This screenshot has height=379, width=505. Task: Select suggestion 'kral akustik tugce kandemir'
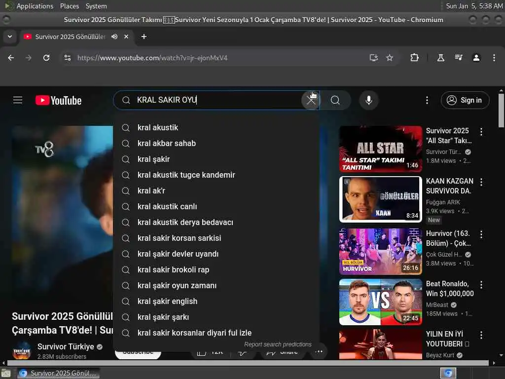pos(216,175)
